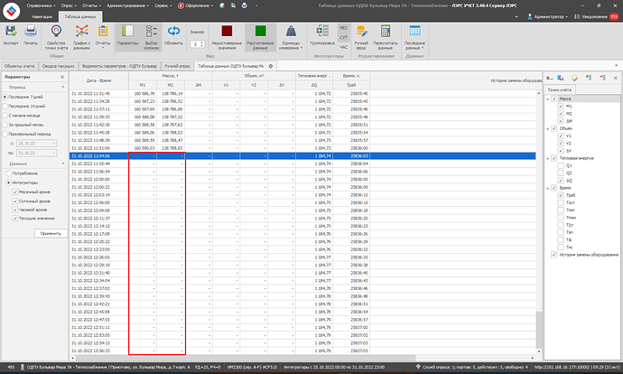
Task: Uncheck ΔM checkbox in the tree
Action: point(561,121)
